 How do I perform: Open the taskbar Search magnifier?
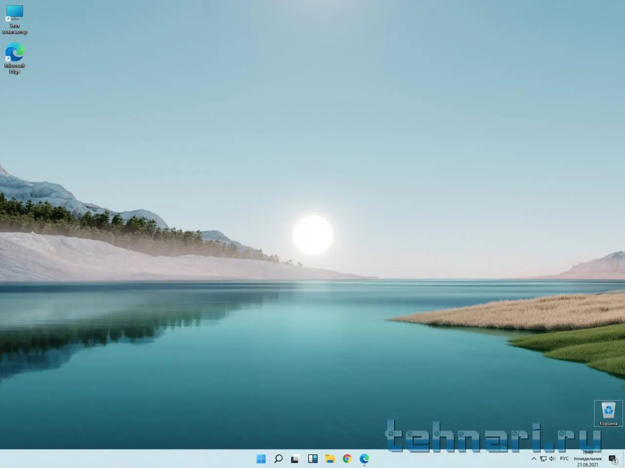pos(278,459)
